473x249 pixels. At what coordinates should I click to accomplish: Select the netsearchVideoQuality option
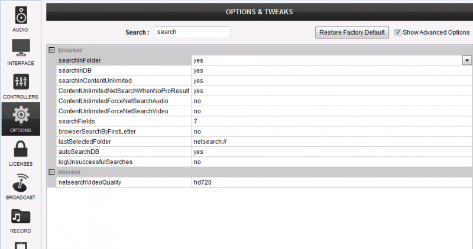(90, 182)
